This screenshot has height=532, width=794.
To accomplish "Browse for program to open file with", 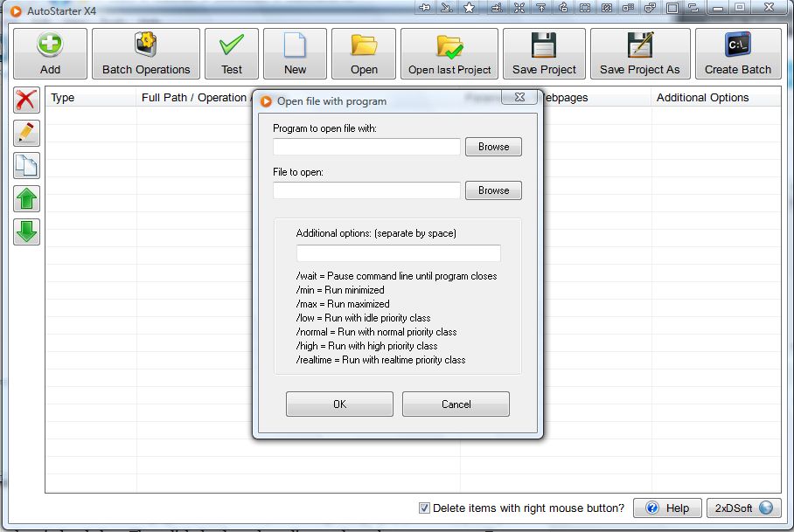I will [x=493, y=147].
